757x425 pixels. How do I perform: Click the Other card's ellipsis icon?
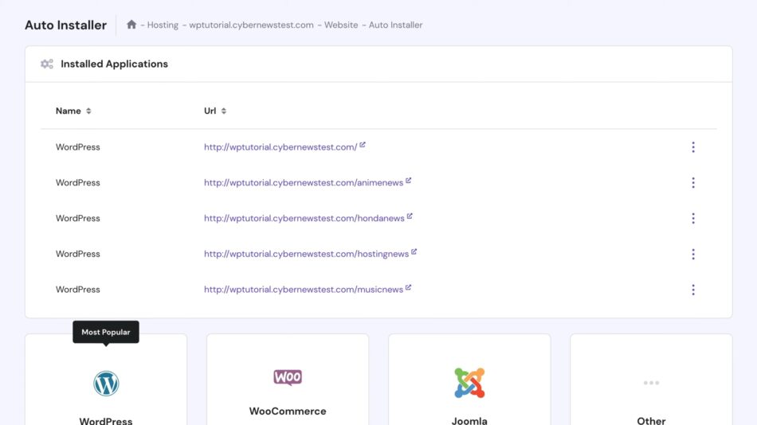point(651,383)
